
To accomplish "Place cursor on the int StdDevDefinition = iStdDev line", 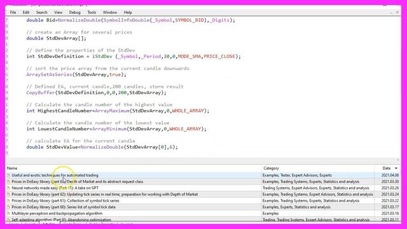I will point(134,57).
